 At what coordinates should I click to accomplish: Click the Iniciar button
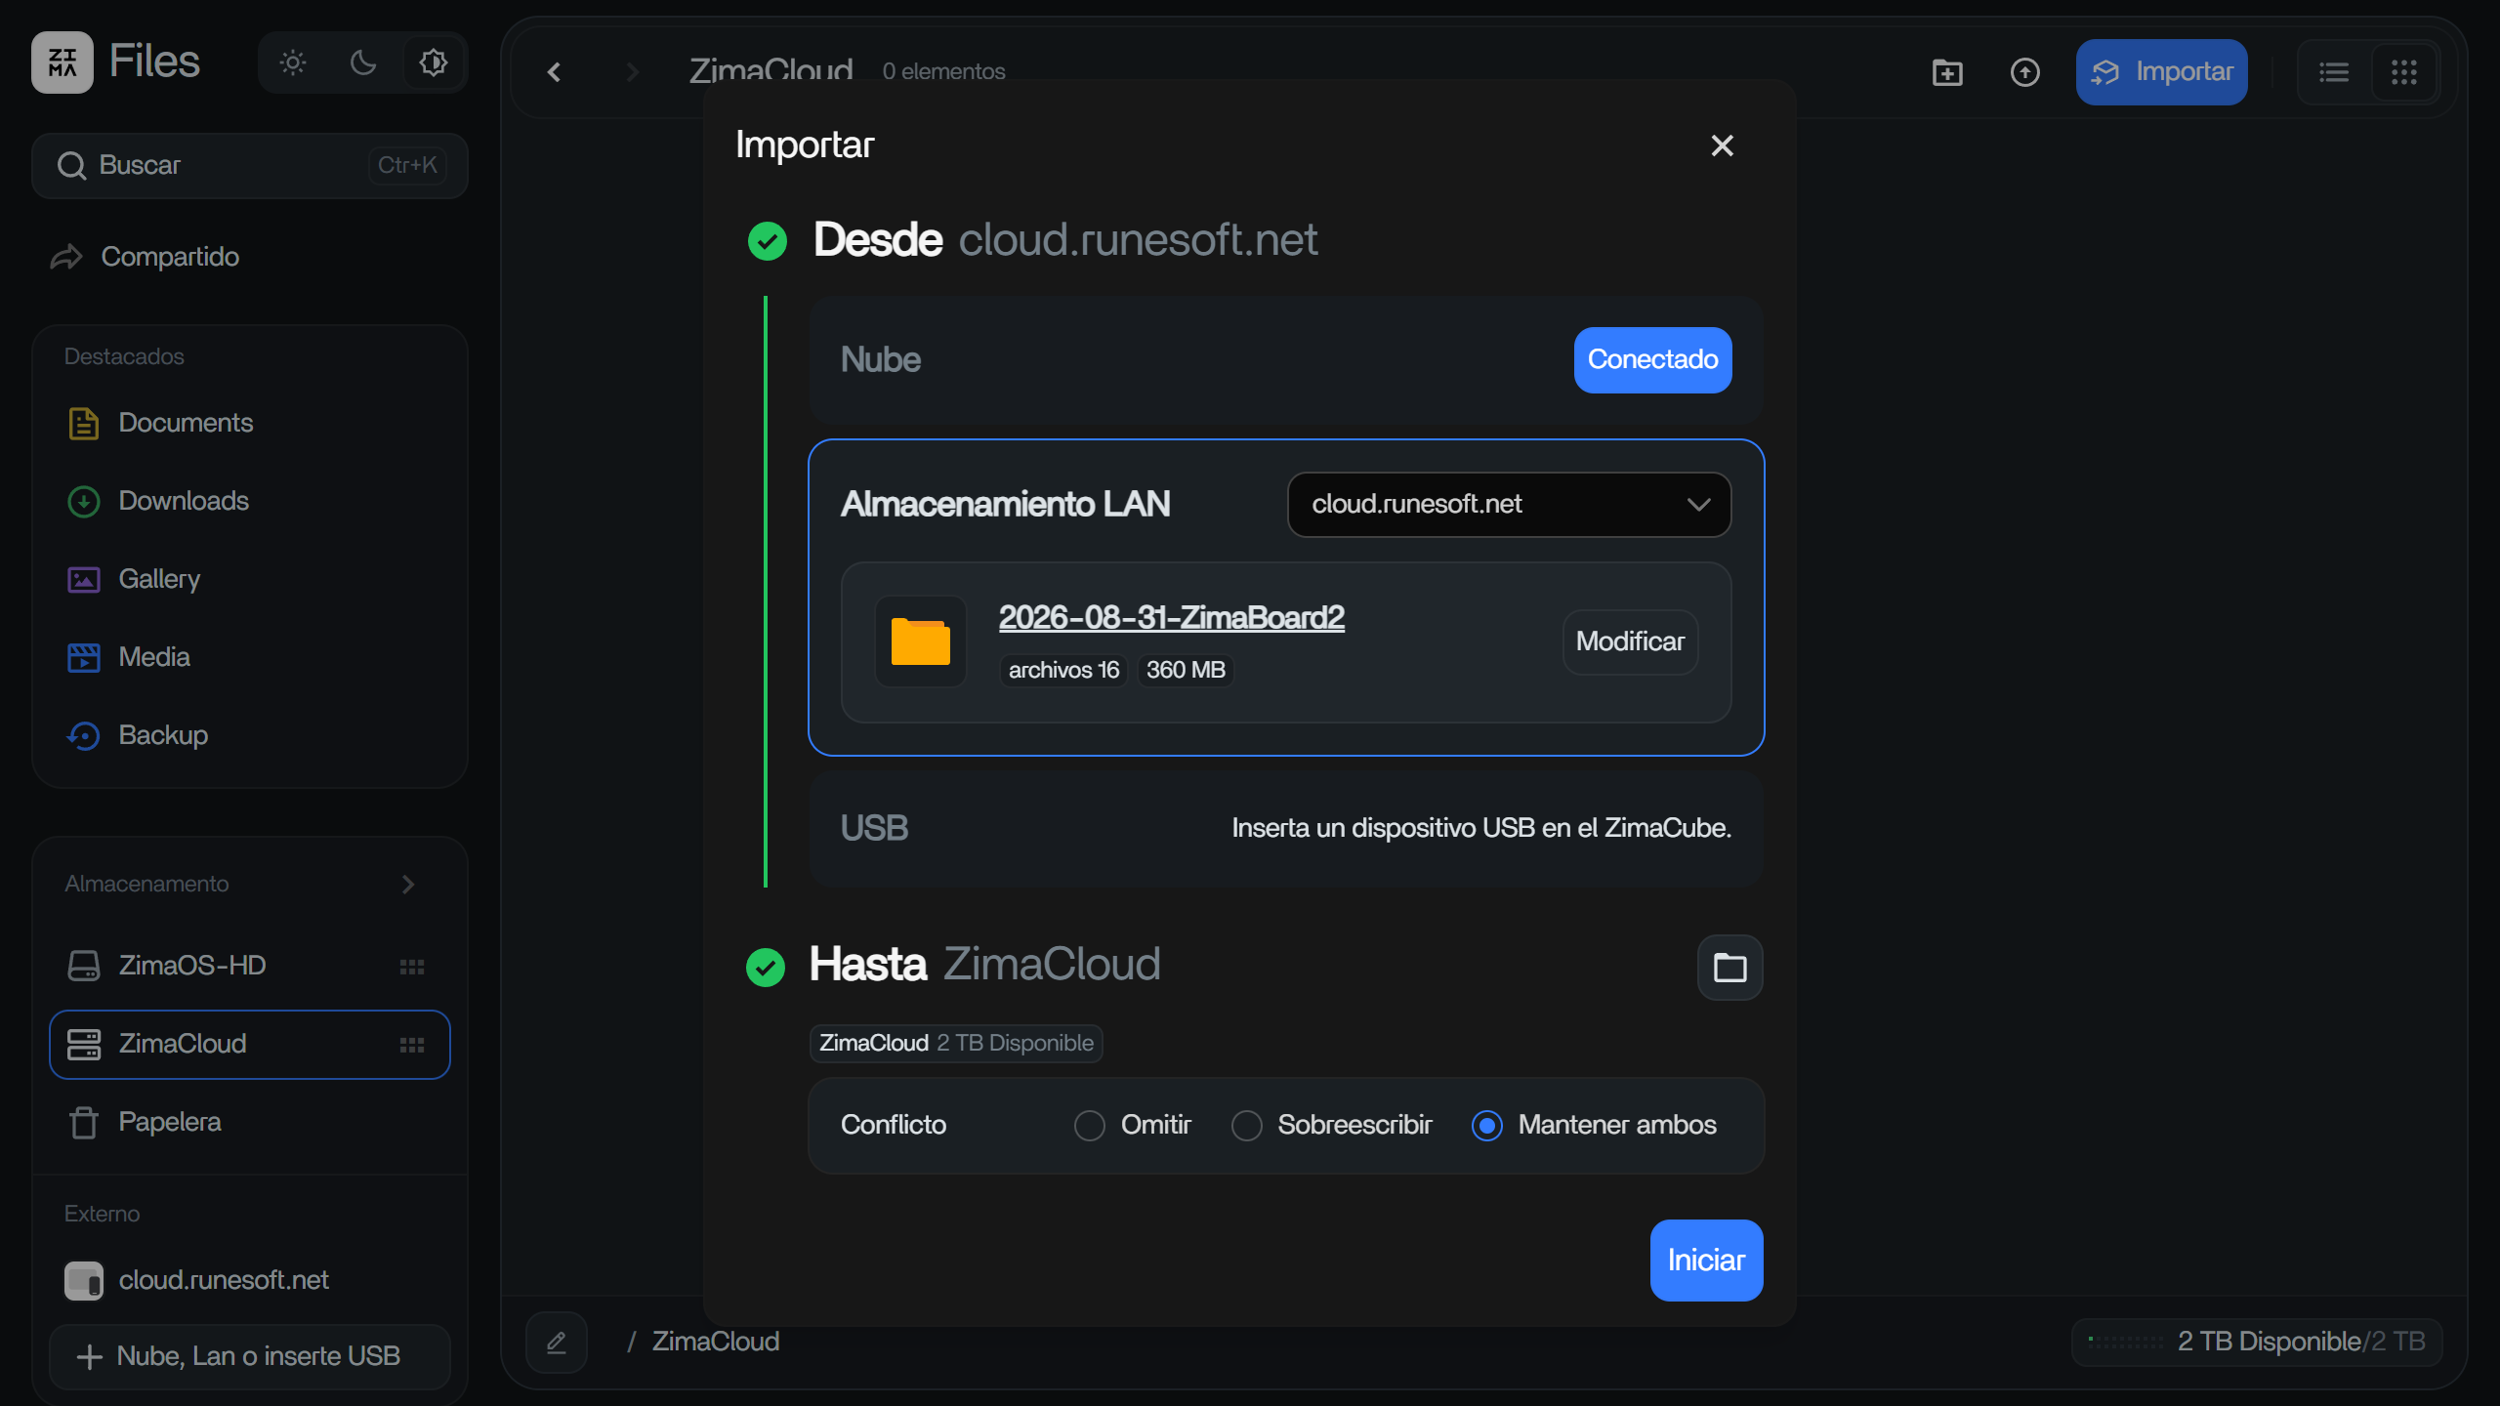point(1706,1261)
